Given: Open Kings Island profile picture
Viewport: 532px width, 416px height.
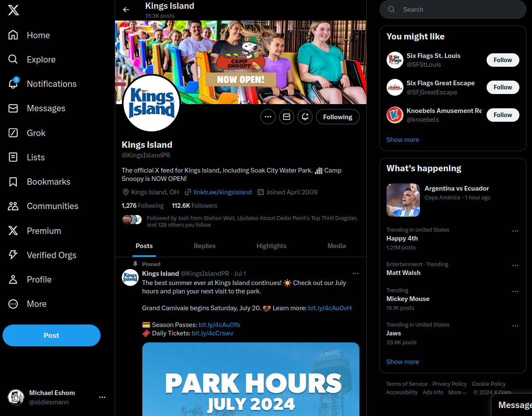Looking at the screenshot, I should [152, 103].
